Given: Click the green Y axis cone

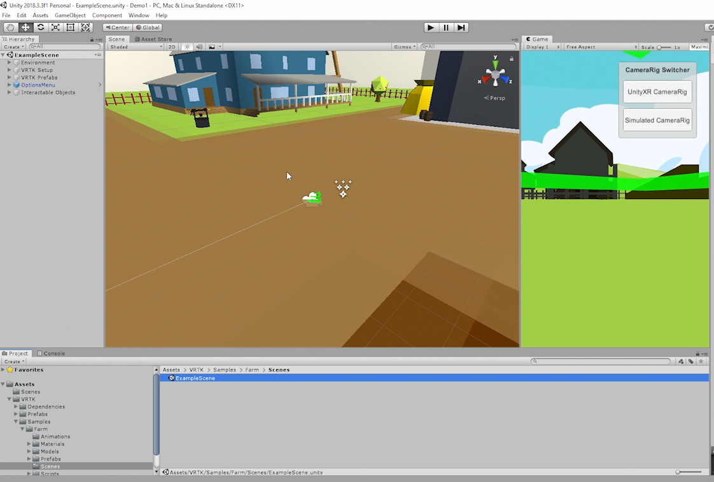Looking at the screenshot, I should tap(496, 64).
